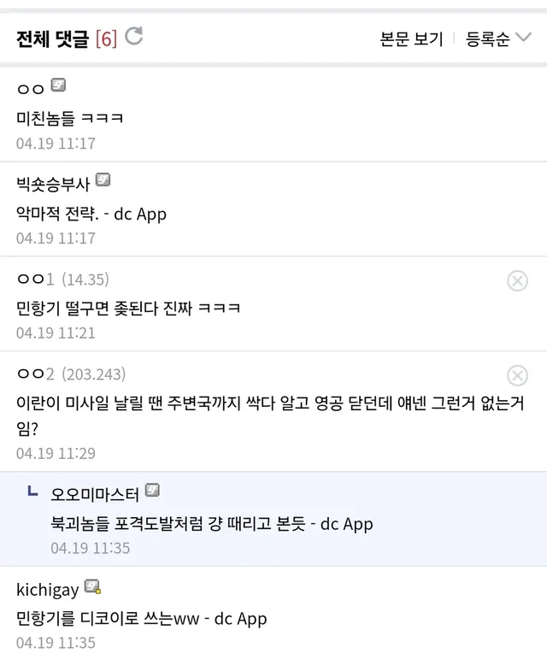
Task: Click the reply arrow before 오오미마스터
Action: pos(32,491)
